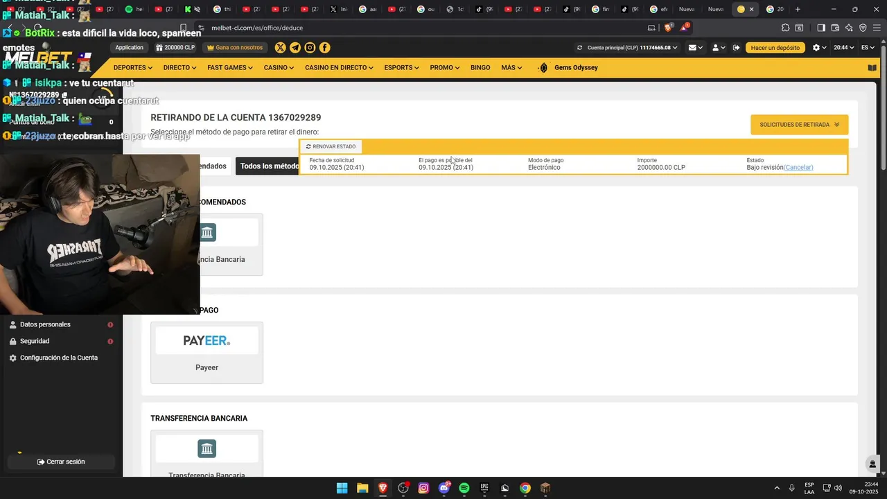Open the messages envelope dropdown

[x=695, y=48]
